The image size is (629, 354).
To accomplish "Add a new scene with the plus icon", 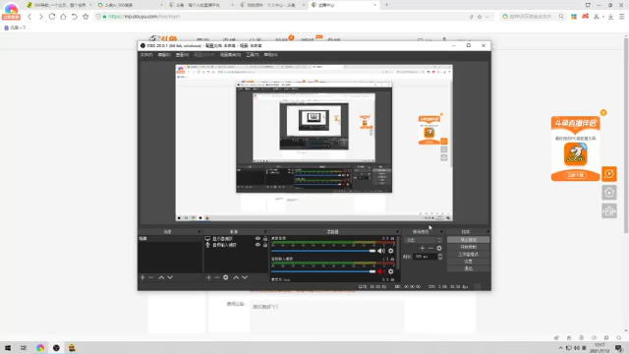I will pyautogui.click(x=143, y=277).
